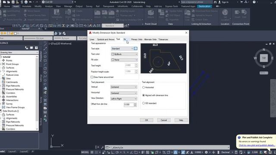Open the View Direction dropdown
This screenshot has height=155, width=276.
pyautogui.click(x=124, y=99)
